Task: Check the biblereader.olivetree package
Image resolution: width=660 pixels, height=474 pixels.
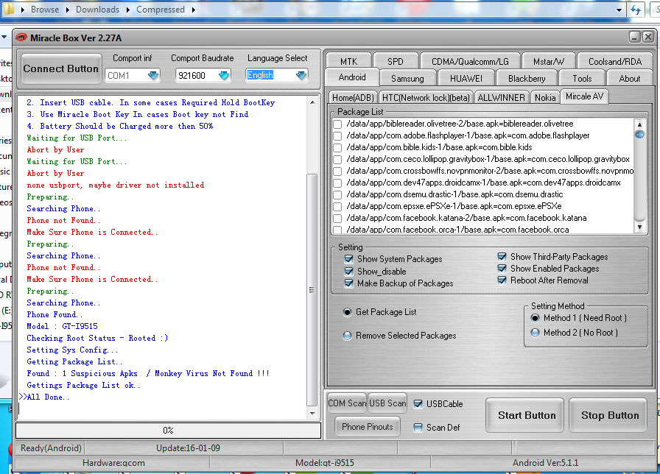Action: (x=337, y=124)
